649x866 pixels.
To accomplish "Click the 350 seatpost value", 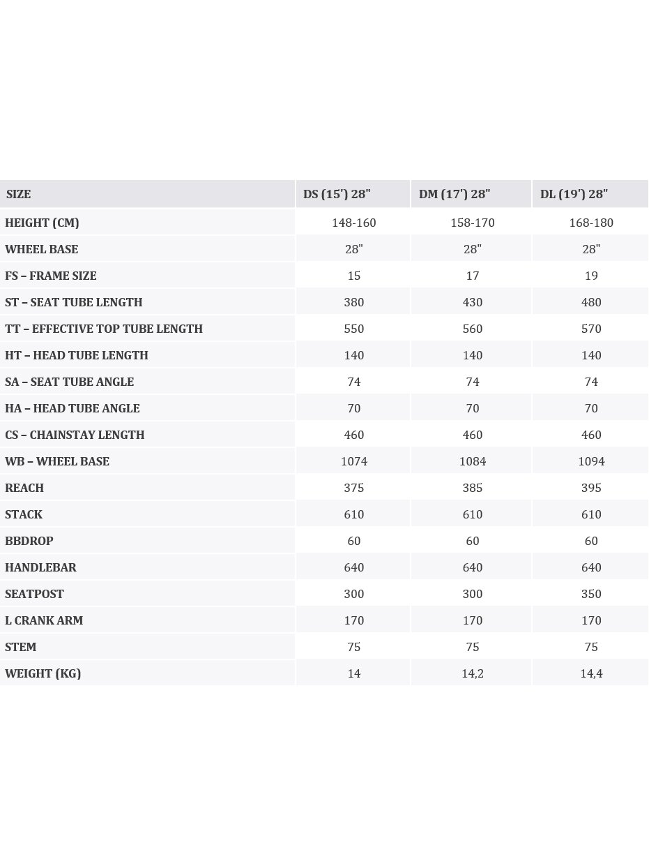I will [x=591, y=594].
